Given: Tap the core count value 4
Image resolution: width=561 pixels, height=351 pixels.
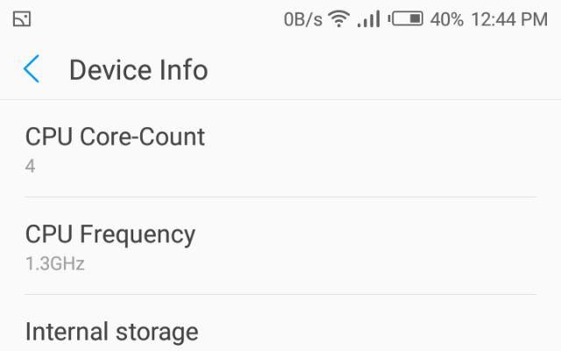Looking at the screenshot, I should [30, 166].
